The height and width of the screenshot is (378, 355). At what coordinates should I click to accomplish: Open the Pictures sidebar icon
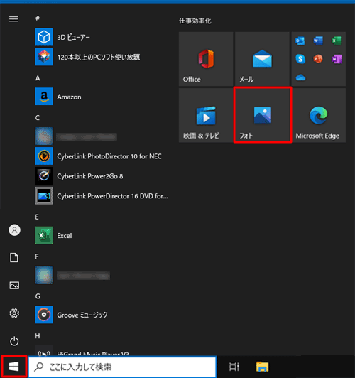click(14, 286)
